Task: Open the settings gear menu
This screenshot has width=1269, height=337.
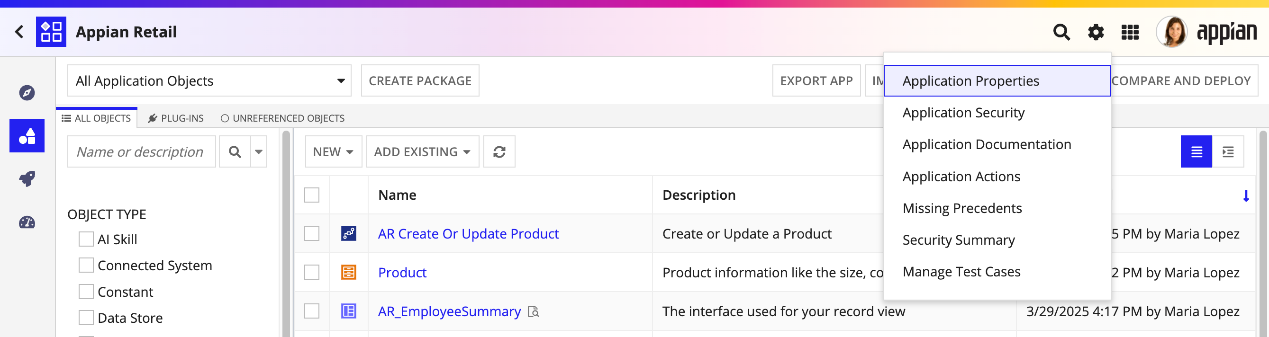Action: tap(1096, 33)
